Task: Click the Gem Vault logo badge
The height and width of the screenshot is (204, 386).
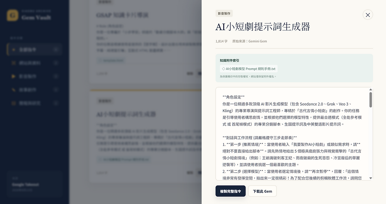Action: click(x=12, y=15)
